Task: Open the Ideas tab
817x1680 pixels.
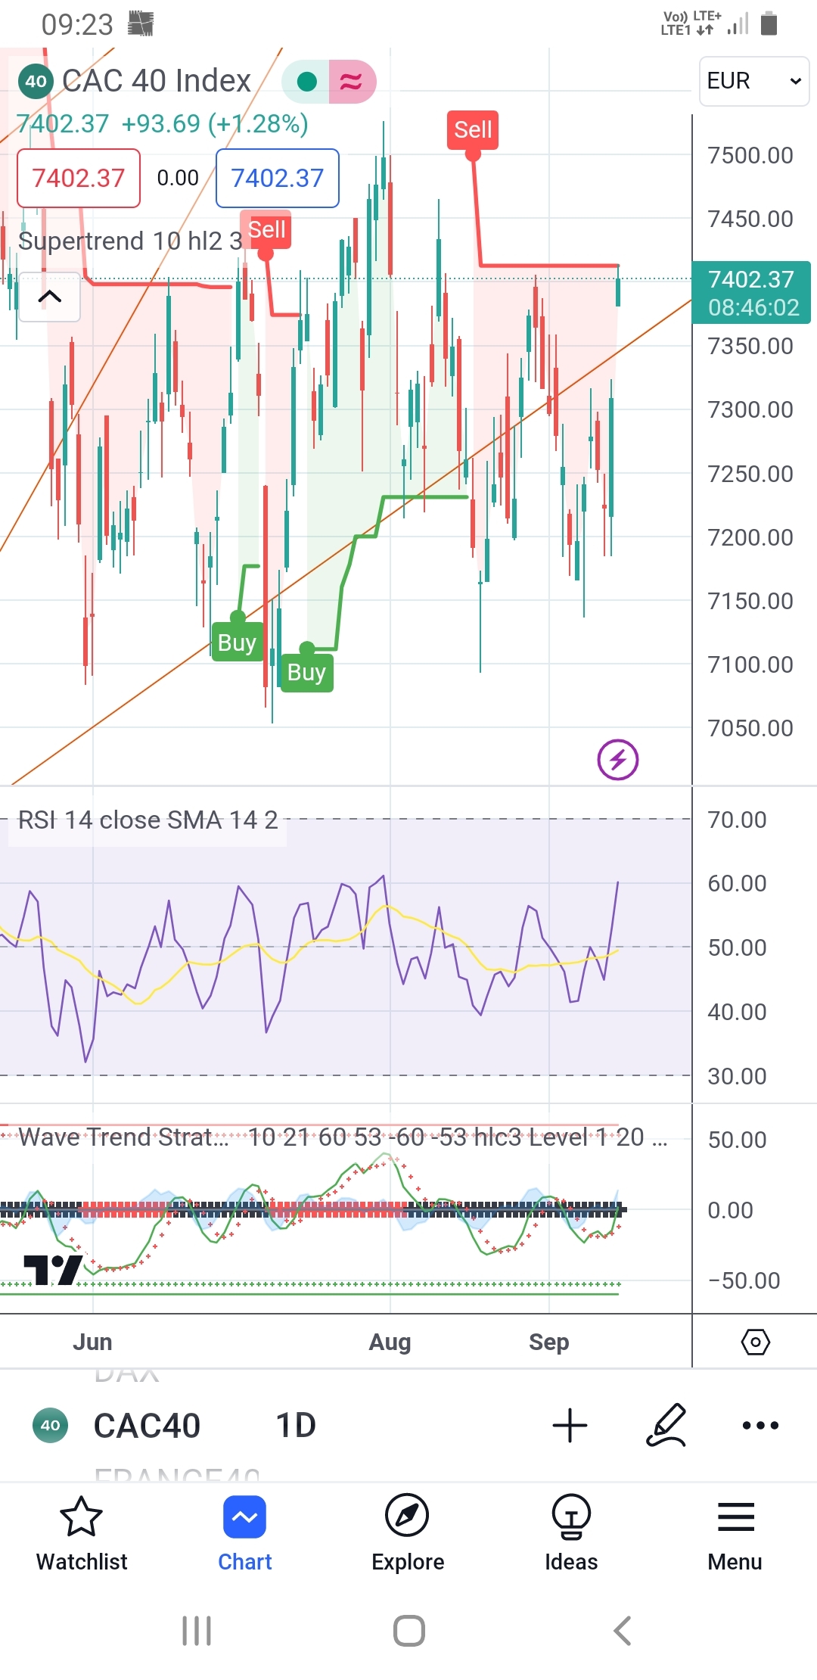Action: pyautogui.click(x=571, y=1534)
